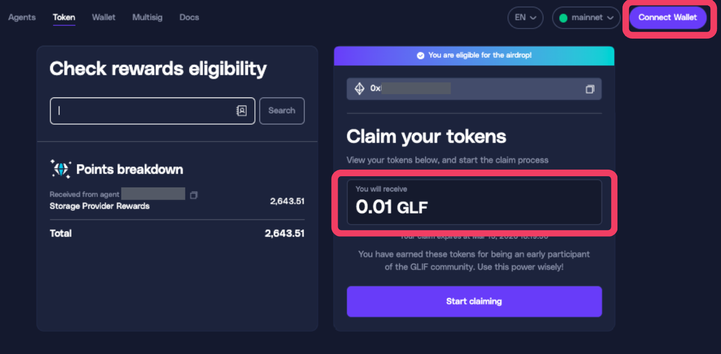Viewport: 721px width, 354px height.
Task: Copy the agent address under Points breakdown
Action: 193,195
